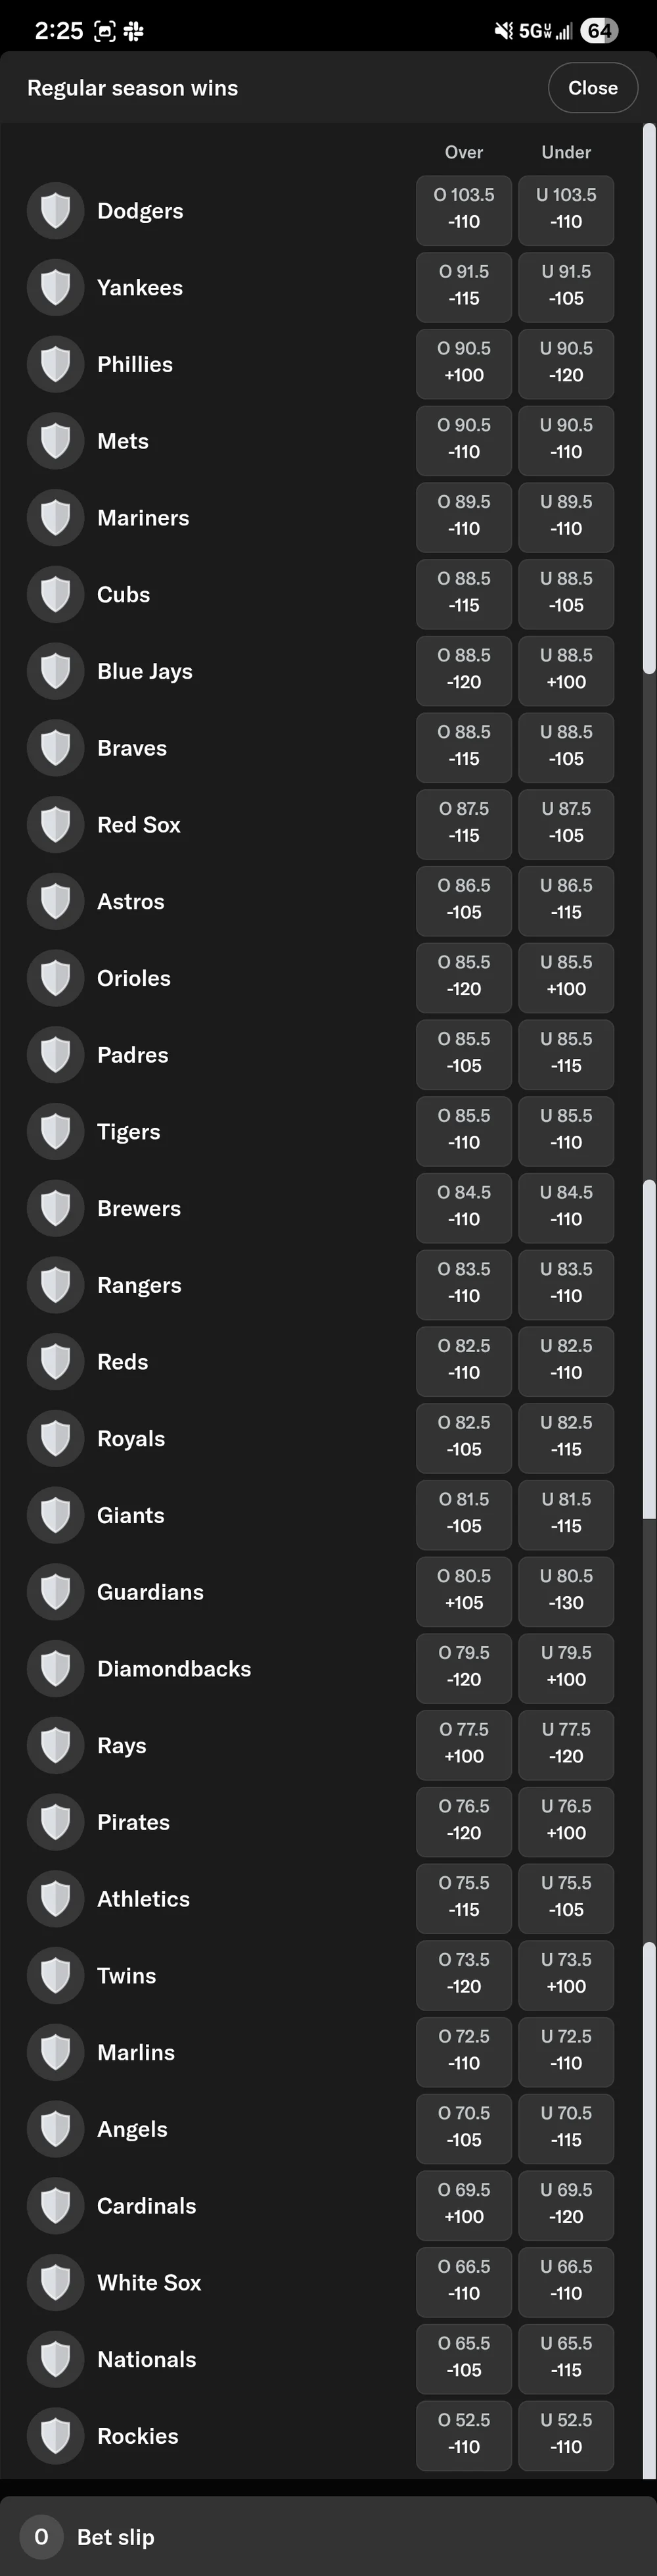Select the Phillies team crest icon

coord(55,364)
